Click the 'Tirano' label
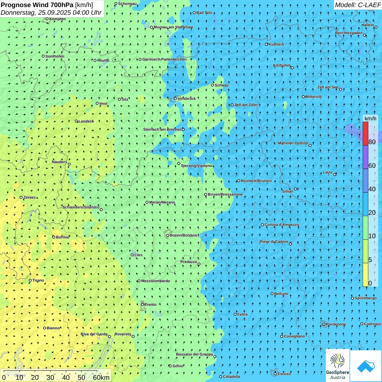382x382 pixels. [38, 280]
